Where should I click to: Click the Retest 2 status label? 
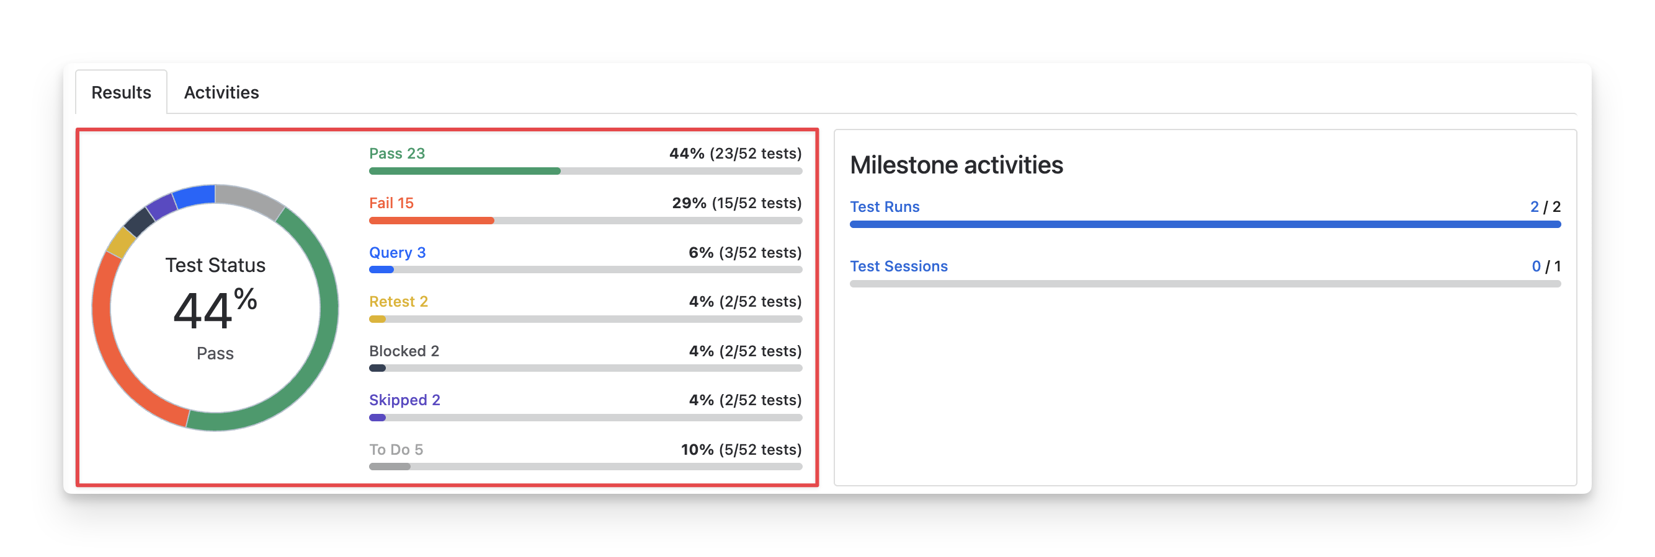pos(398,302)
